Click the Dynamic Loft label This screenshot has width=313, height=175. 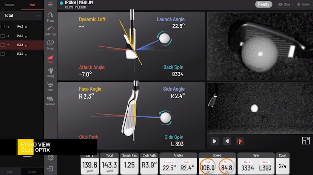[x=92, y=19]
